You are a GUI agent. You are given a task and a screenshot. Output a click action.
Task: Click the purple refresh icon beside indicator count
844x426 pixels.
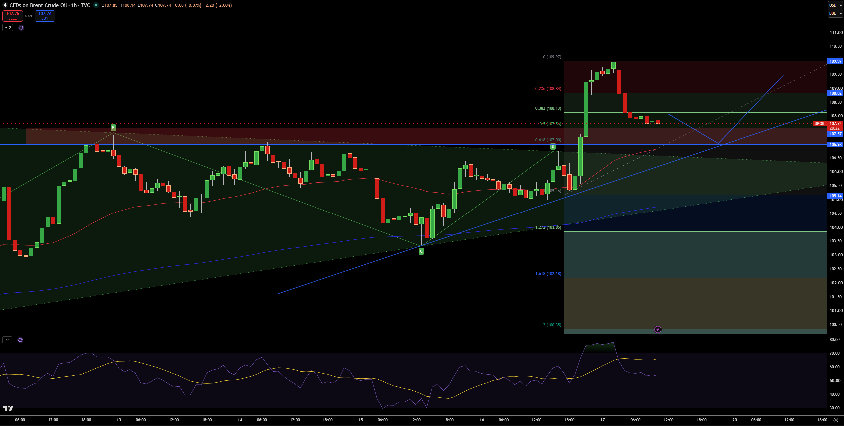tap(21, 28)
